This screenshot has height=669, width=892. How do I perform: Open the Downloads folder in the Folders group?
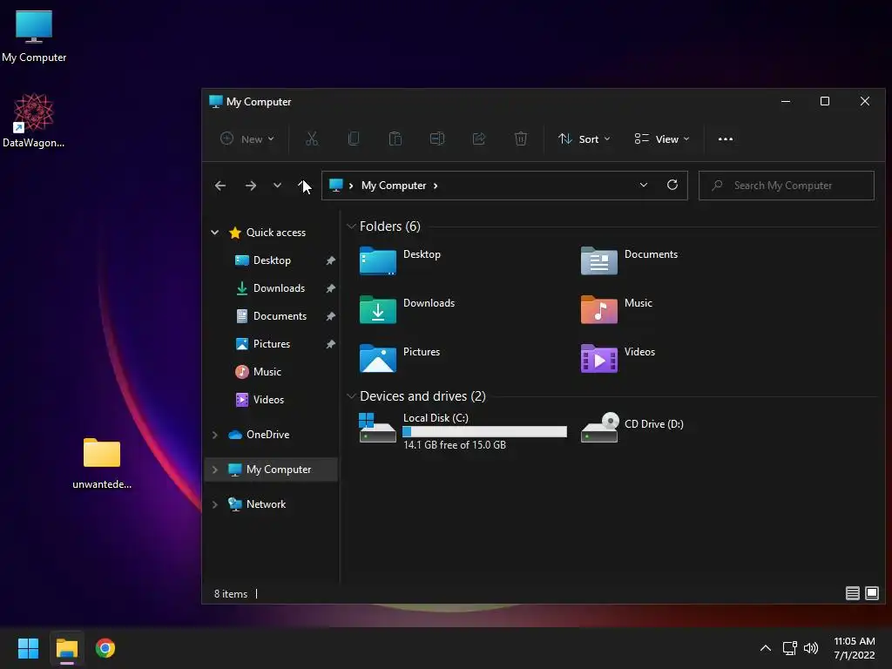coord(407,309)
